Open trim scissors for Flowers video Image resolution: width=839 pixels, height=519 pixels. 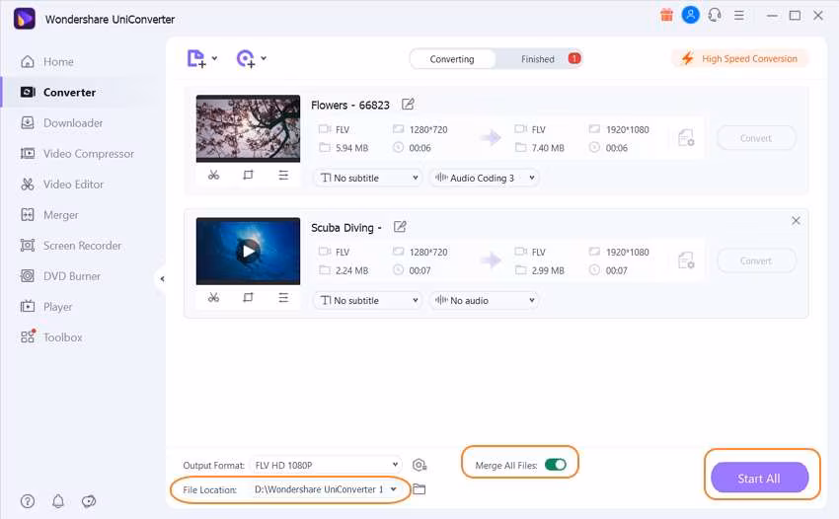click(213, 175)
